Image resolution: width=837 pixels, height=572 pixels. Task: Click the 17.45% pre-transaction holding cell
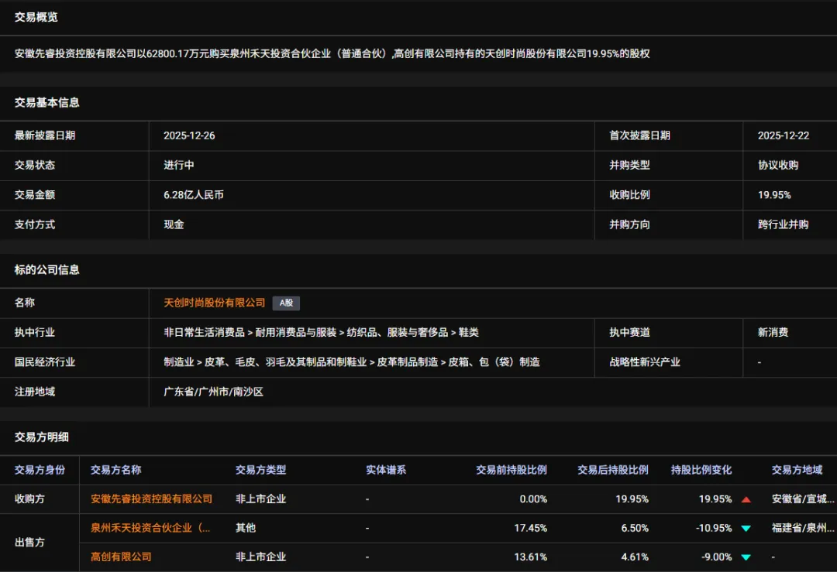pyautogui.click(x=531, y=528)
